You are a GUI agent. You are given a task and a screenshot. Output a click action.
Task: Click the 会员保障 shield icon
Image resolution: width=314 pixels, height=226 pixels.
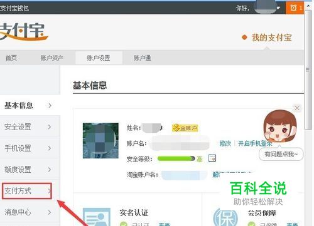point(225,218)
